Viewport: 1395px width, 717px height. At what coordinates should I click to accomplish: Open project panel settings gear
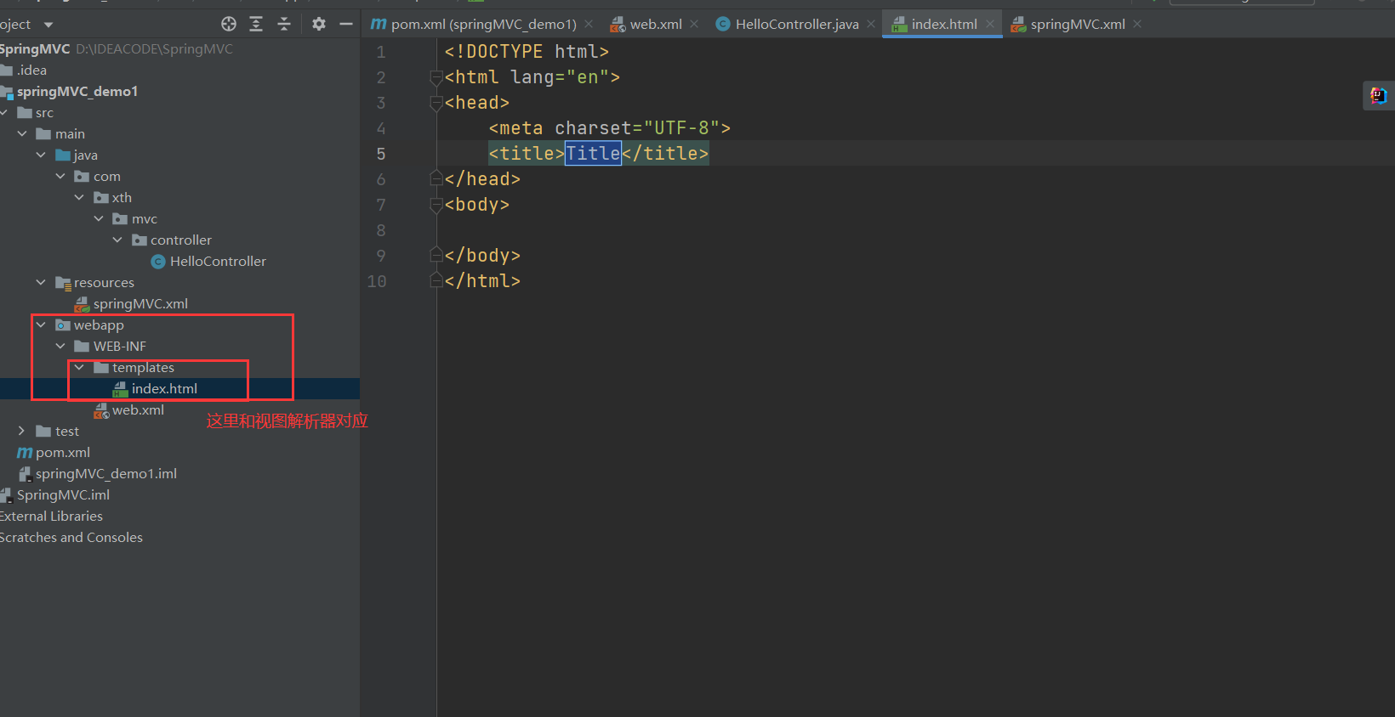coord(319,24)
